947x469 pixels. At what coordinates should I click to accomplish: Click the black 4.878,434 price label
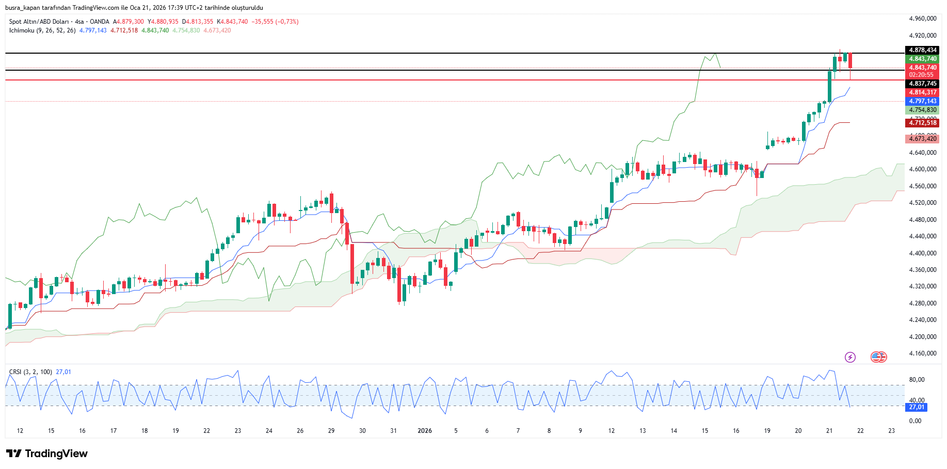click(x=922, y=50)
